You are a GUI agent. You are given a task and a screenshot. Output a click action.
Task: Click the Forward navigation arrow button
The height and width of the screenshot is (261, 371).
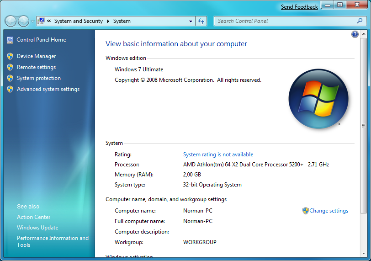tap(23, 21)
